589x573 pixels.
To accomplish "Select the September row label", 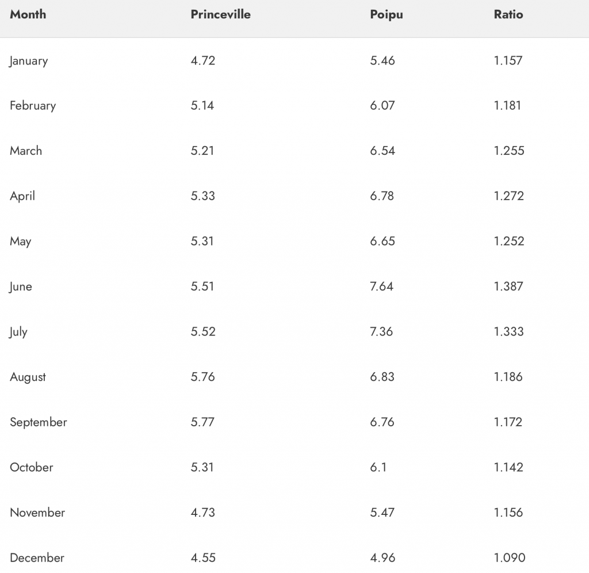I will [x=39, y=422].
